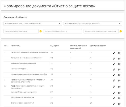Click the «Номер лесосеки/объекта» field
Image resolution: width=126 pixels, height=107 pixels.
click(x=63, y=31)
